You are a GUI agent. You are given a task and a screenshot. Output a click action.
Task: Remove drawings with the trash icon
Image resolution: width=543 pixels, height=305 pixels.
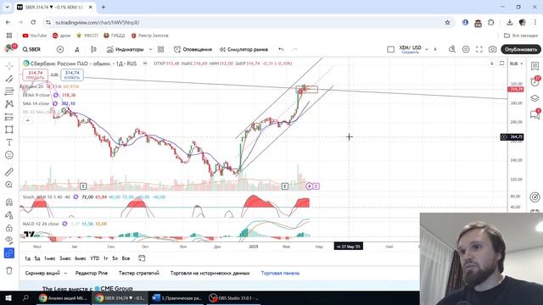click(9, 270)
